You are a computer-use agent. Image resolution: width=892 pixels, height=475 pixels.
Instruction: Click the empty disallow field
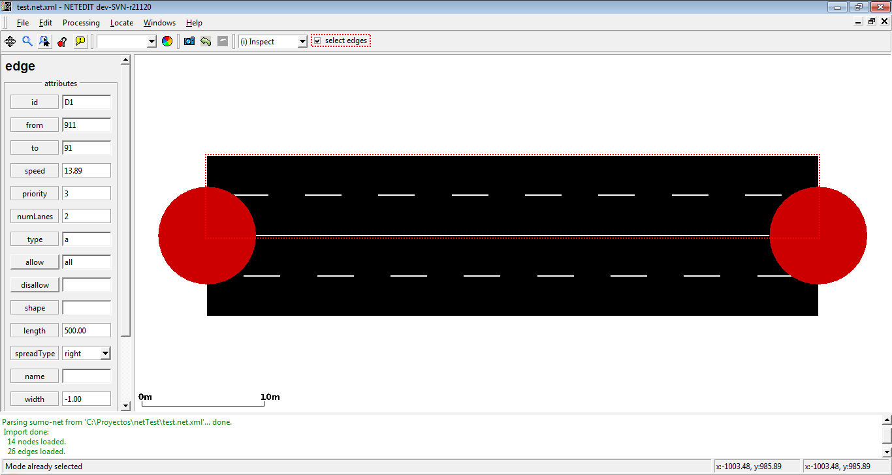[x=86, y=284]
